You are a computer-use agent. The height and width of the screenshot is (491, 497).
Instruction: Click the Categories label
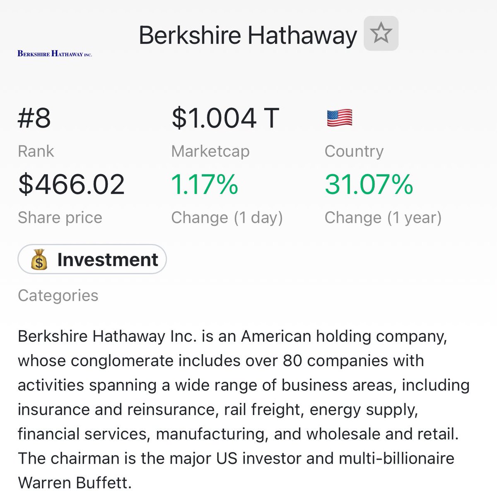point(58,296)
